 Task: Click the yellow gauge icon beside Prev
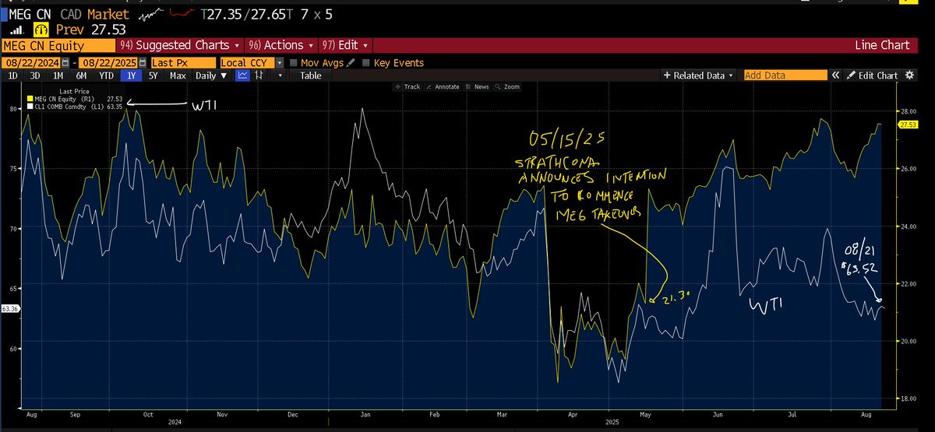coord(42,29)
